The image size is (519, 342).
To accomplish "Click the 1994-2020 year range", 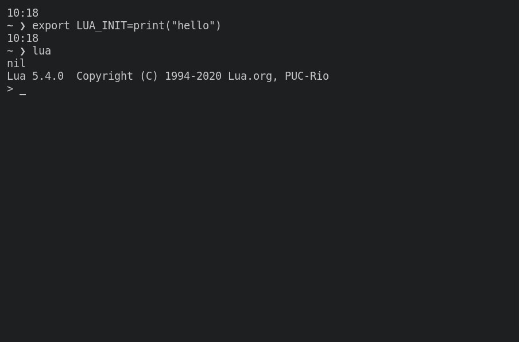I will (193, 76).
